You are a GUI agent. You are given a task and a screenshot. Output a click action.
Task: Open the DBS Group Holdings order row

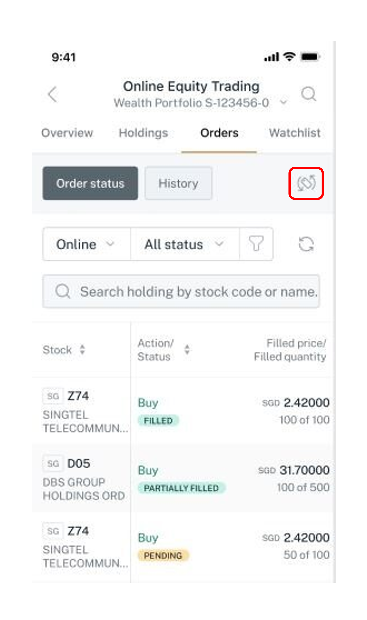184,479
